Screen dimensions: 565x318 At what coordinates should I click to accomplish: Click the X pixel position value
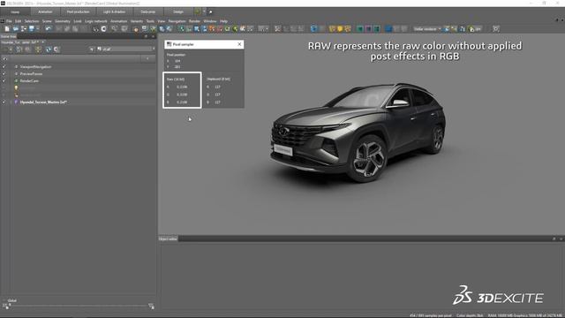(177, 61)
